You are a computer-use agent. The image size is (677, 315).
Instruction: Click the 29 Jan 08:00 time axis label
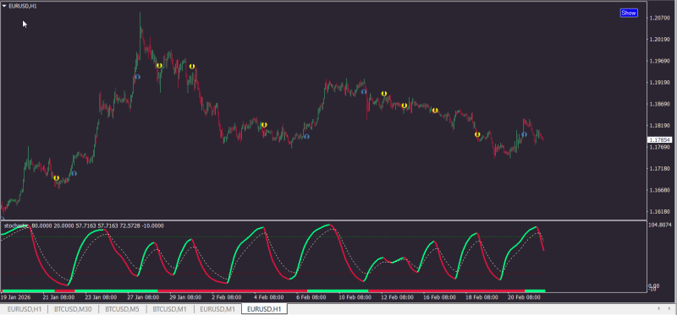pyautogui.click(x=185, y=297)
